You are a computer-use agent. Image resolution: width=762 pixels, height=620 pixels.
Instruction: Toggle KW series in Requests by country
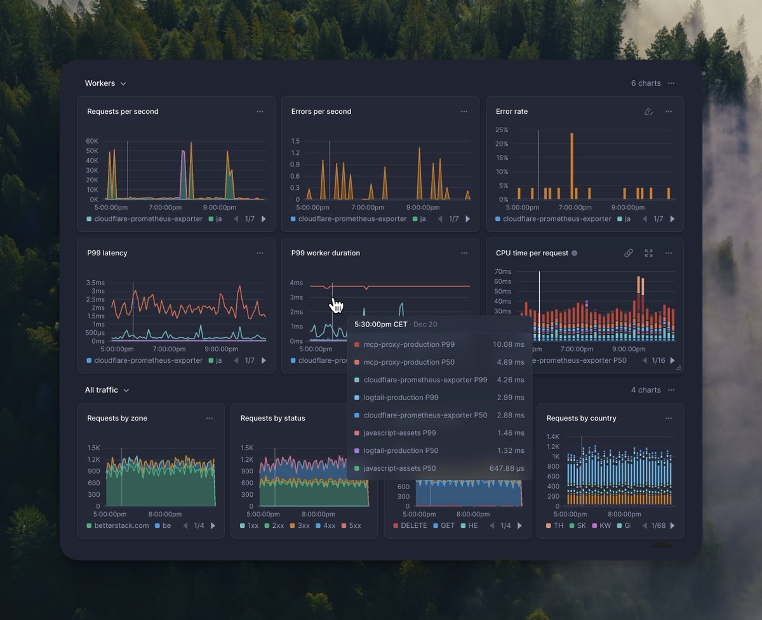coord(602,525)
